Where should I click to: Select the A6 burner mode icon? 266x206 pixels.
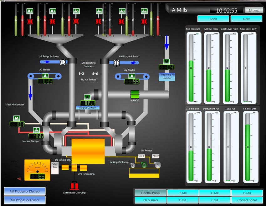point(144,11)
